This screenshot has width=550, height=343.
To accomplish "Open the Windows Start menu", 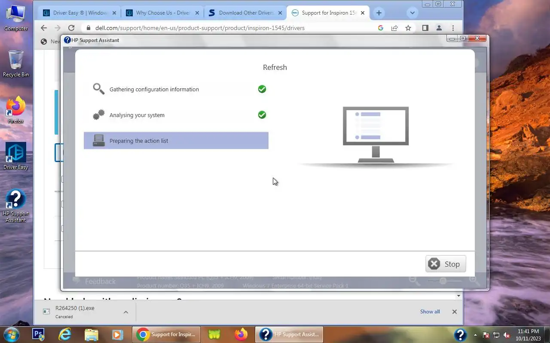I will tap(11, 334).
